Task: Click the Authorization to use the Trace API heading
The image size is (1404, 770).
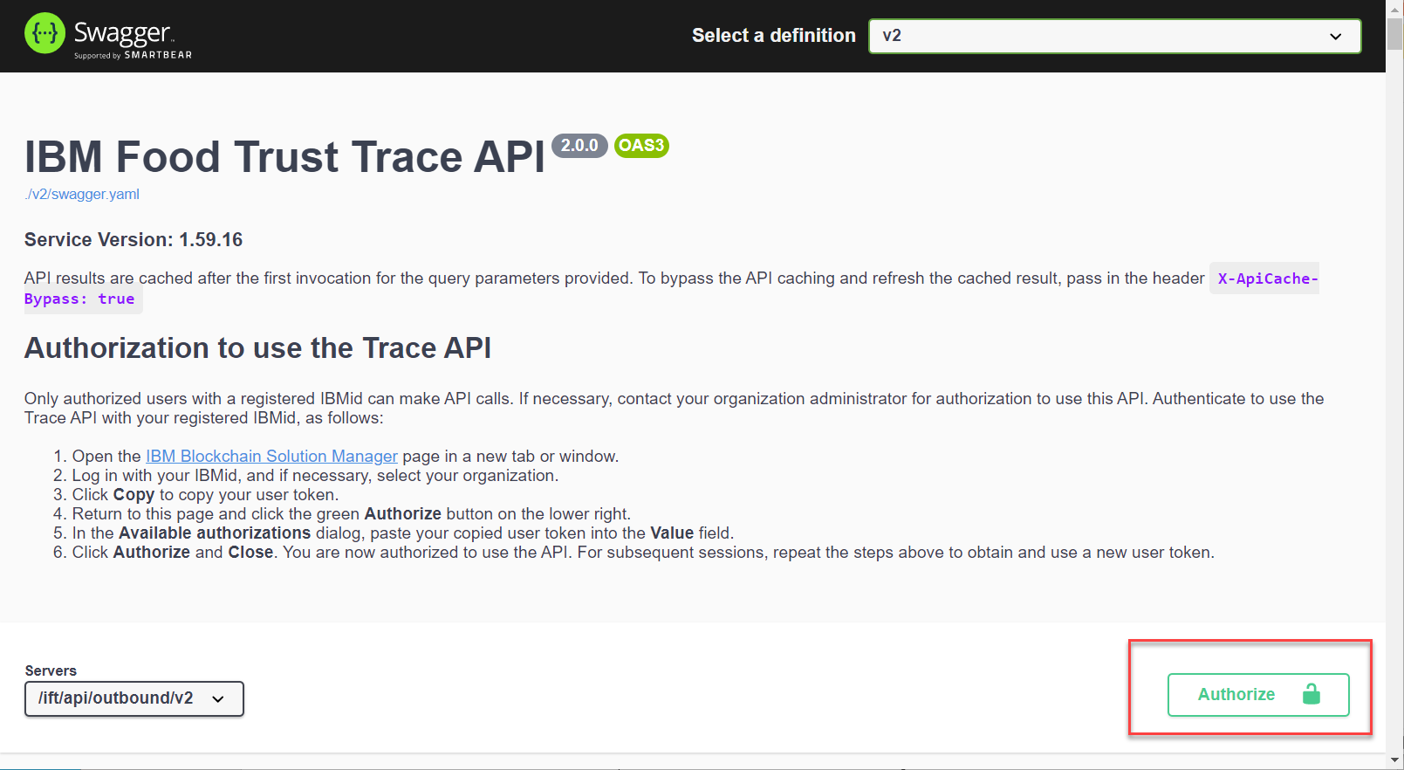Action: tap(257, 348)
